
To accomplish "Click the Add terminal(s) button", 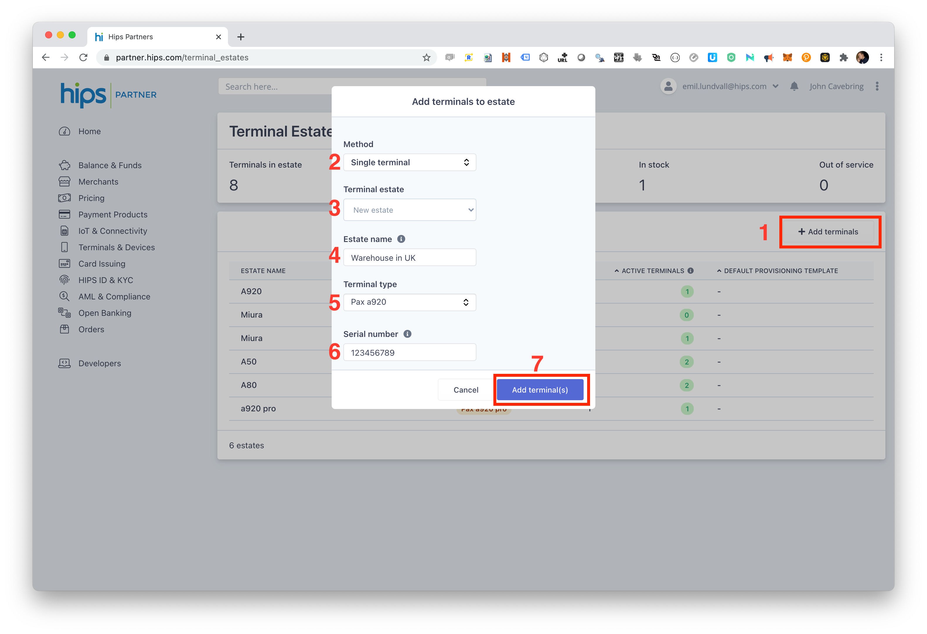I will click(540, 390).
